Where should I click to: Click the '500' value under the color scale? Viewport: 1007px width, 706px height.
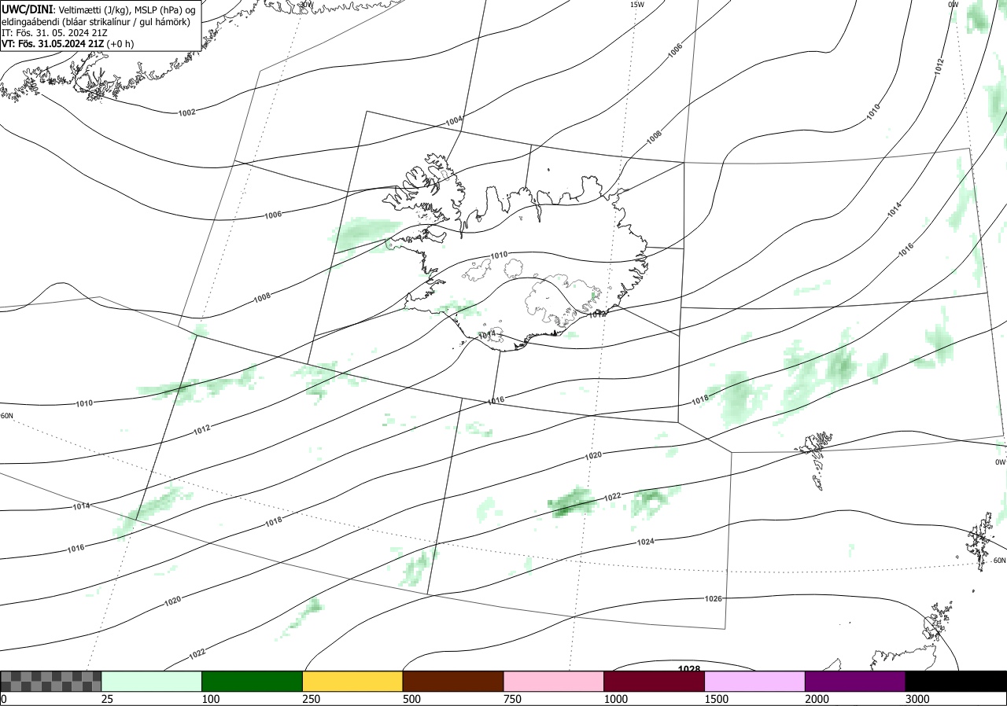[411, 699]
